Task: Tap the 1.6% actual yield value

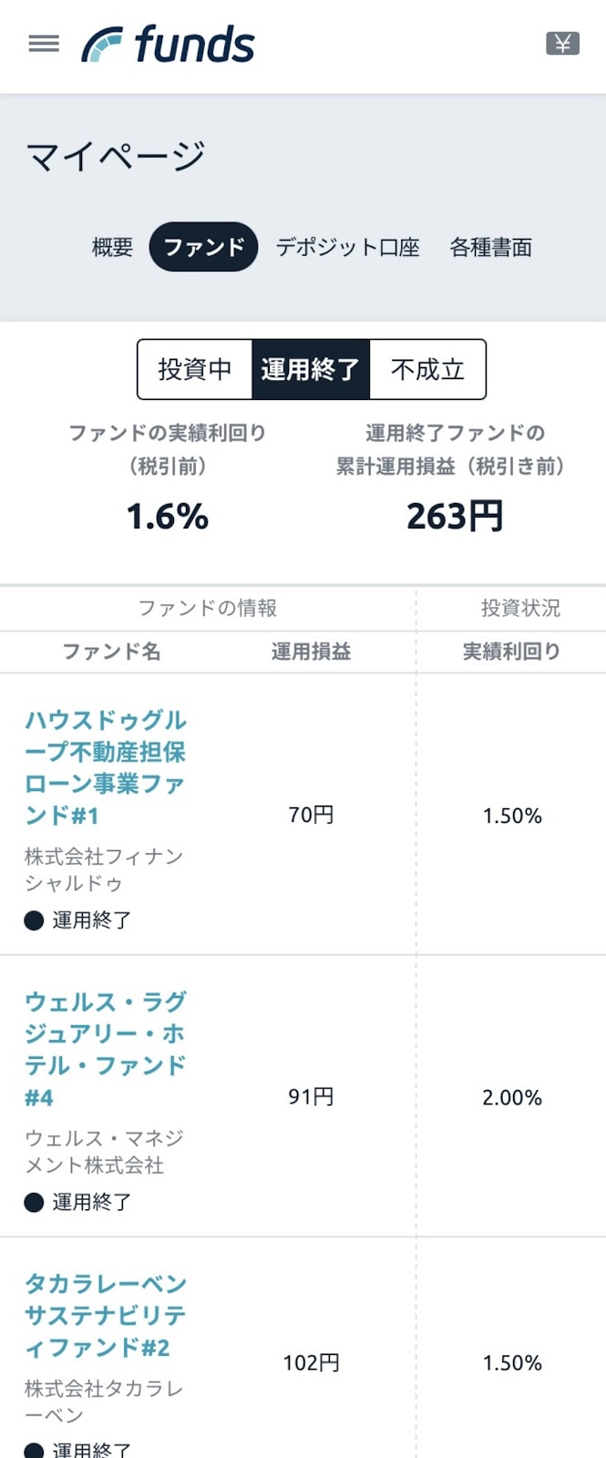Action: [x=168, y=517]
